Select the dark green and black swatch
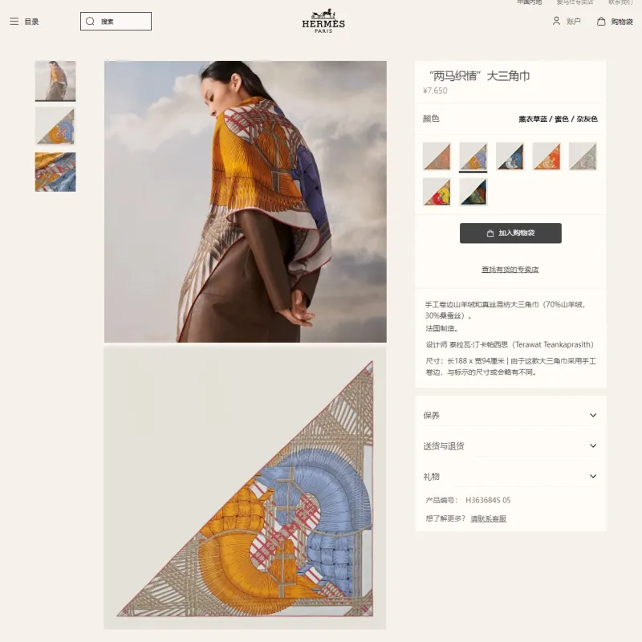 [473, 192]
